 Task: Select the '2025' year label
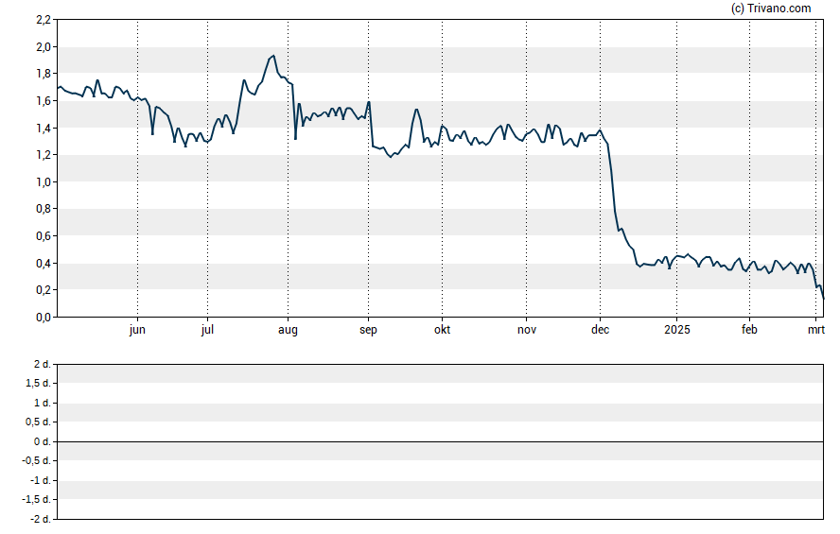677,330
